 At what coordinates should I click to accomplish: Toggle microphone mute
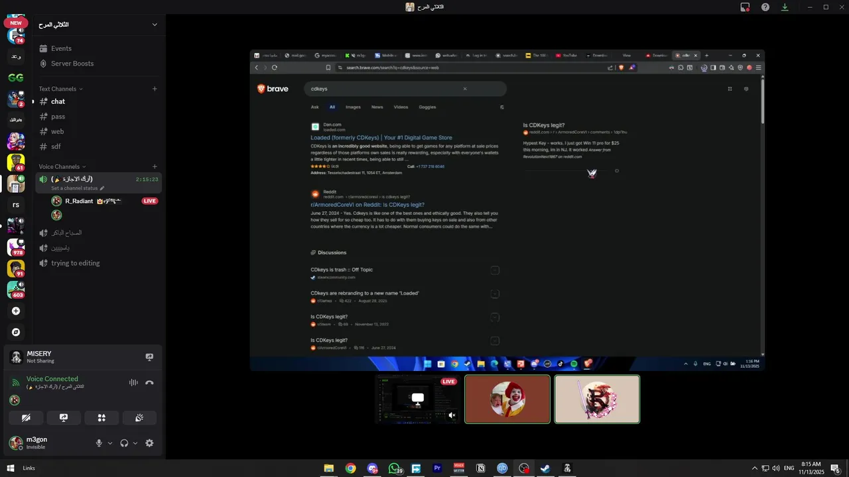[99, 443]
